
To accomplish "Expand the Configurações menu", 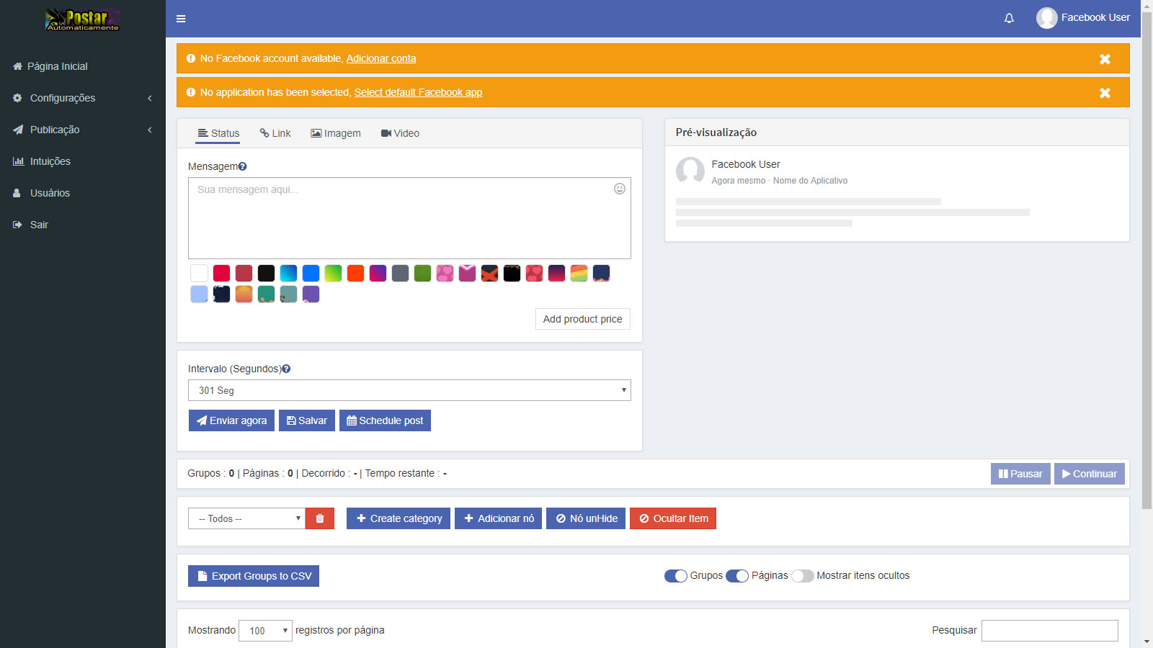I will point(63,98).
